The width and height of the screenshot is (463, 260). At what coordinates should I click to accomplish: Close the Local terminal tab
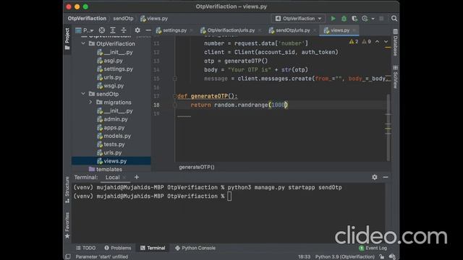tap(124, 177)
